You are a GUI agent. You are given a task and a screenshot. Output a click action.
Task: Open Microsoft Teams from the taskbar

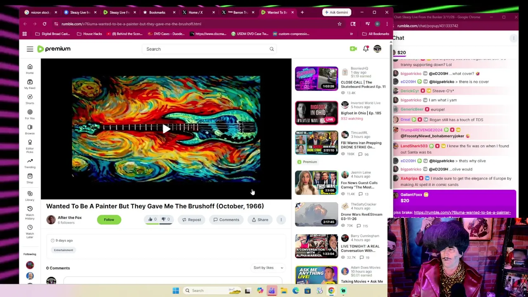click(x=272, y=291)
